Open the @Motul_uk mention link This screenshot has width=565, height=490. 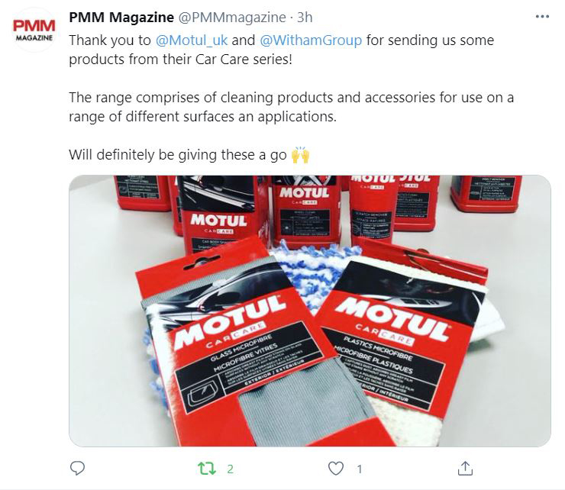pos(192,40)
